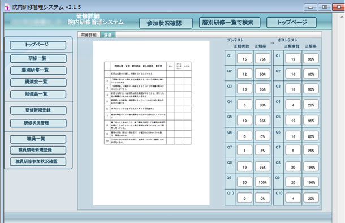Click posttest Q3 rate field 90%

point(311,89)
